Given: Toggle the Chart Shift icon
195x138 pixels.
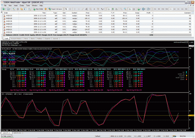Looking at the screenshot, I should (134, 9).
